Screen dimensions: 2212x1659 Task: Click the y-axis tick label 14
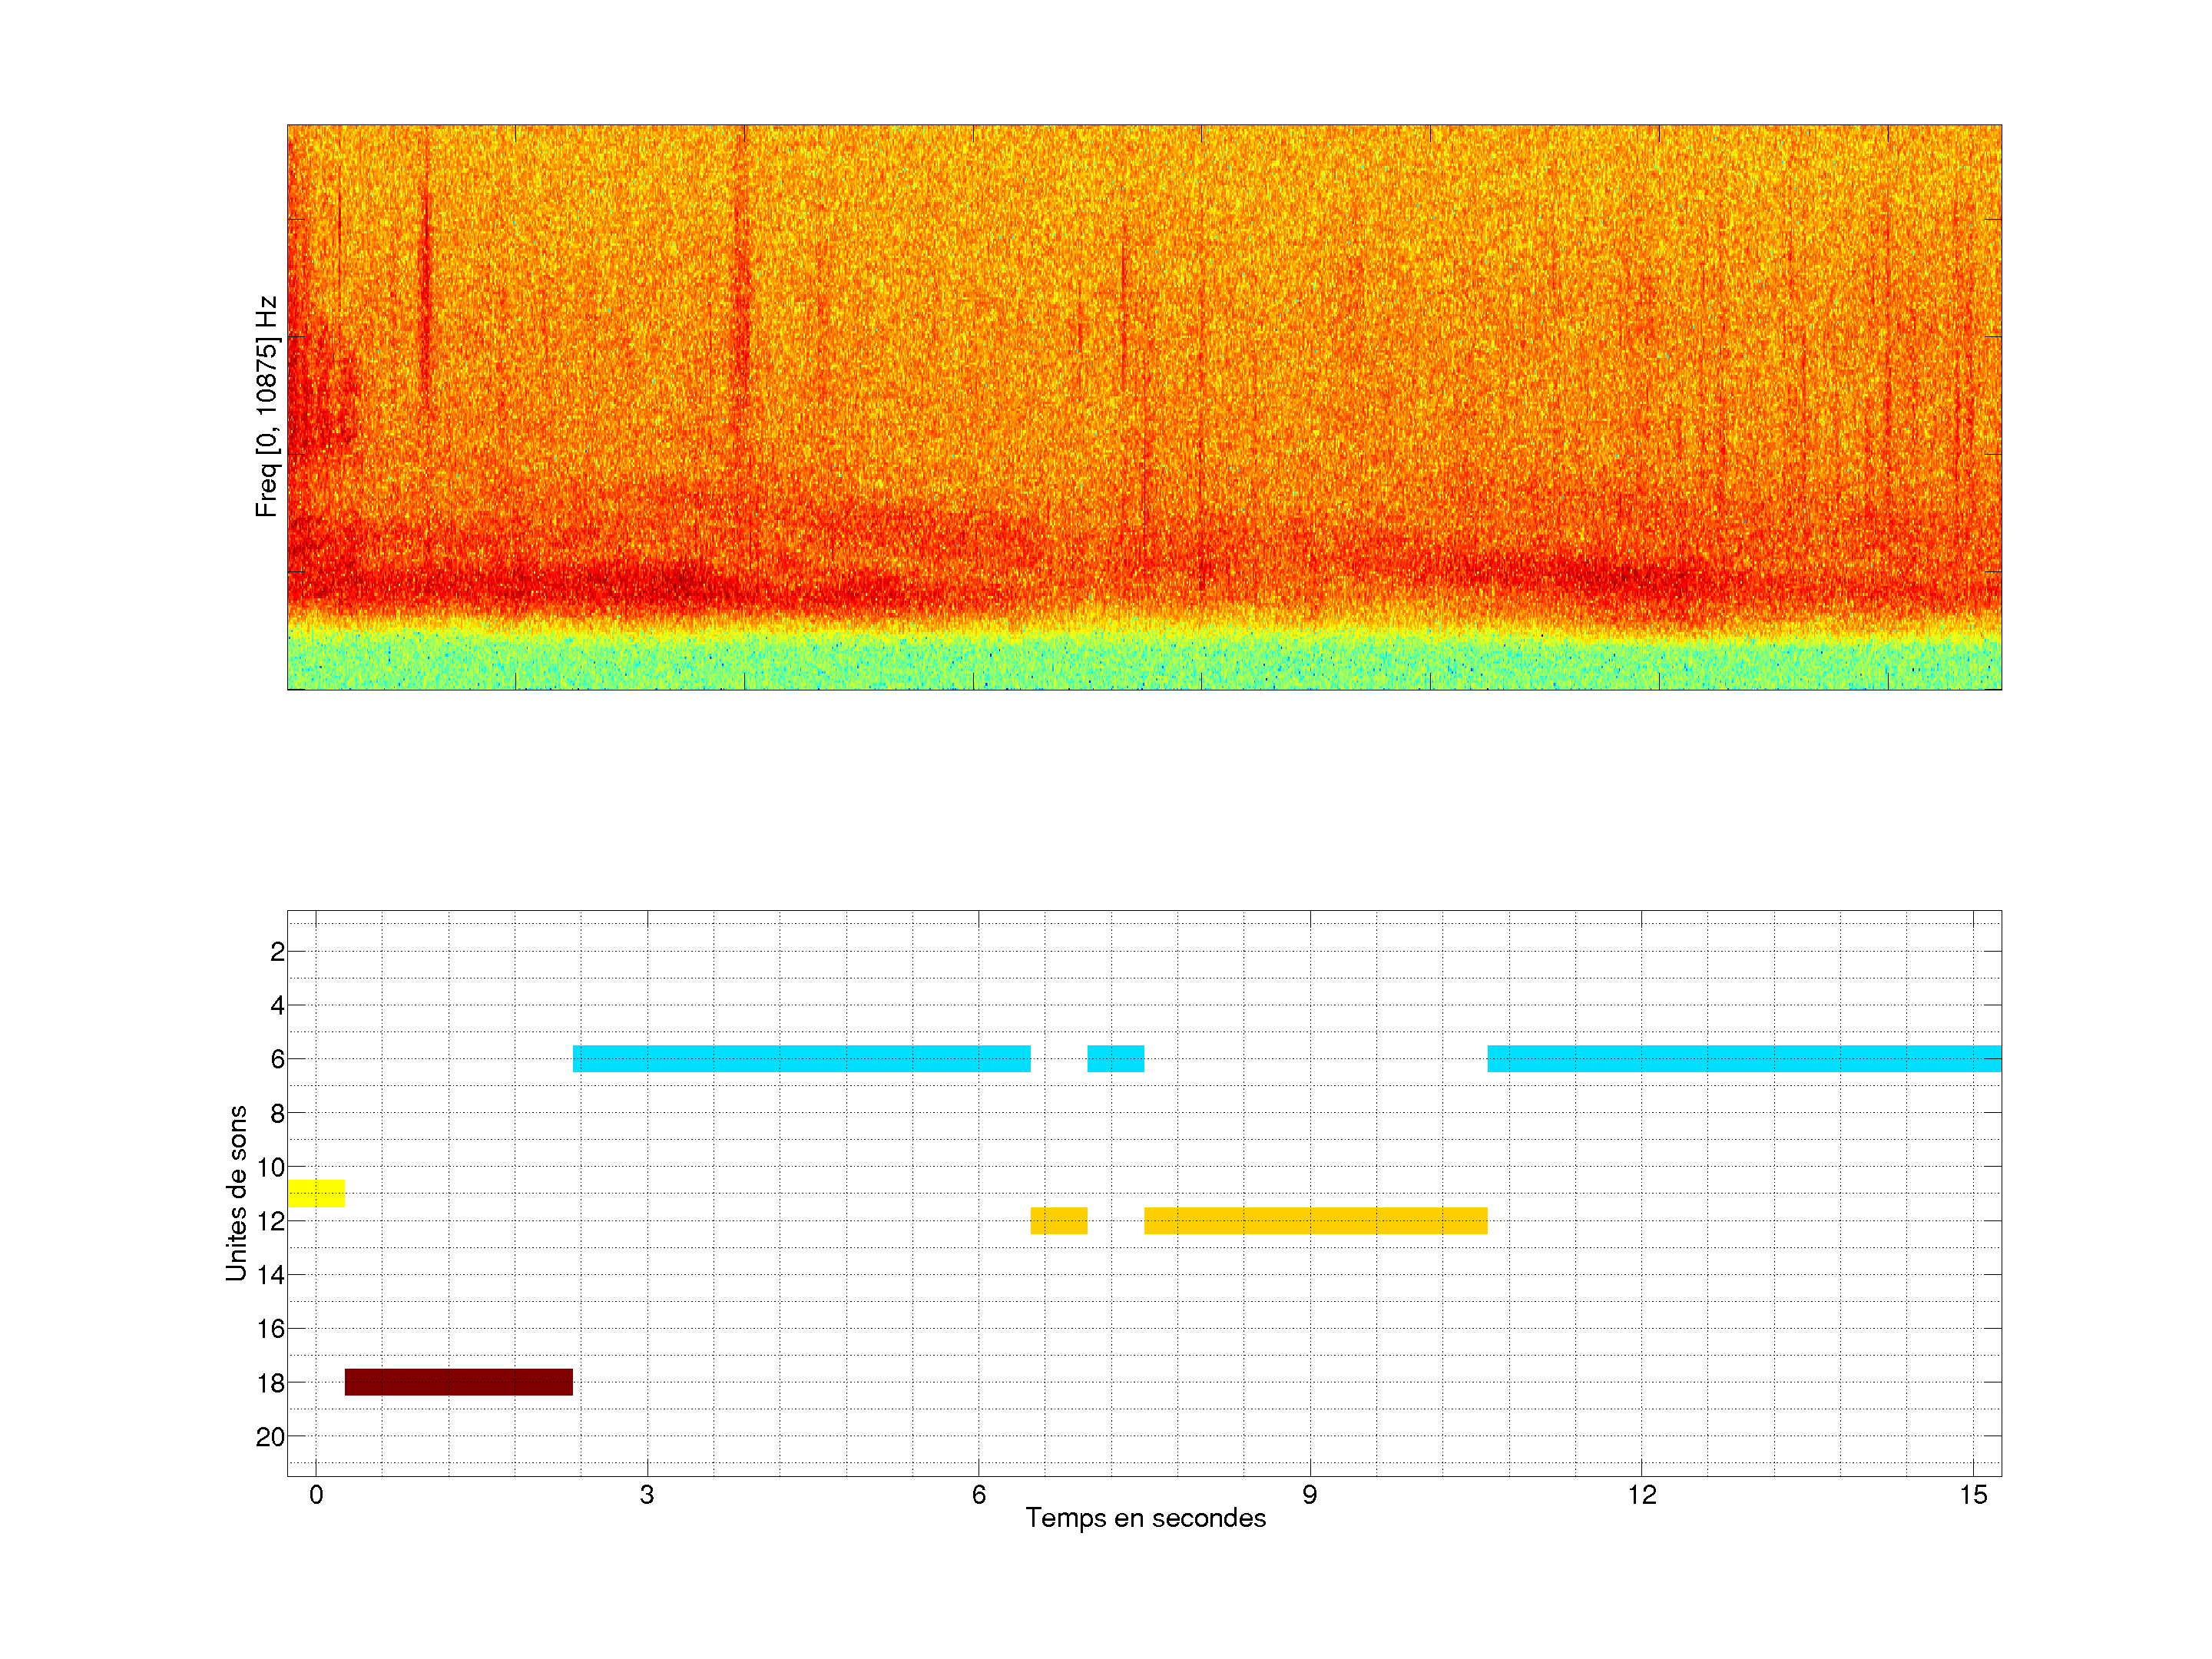click(x=270, y=1275)
